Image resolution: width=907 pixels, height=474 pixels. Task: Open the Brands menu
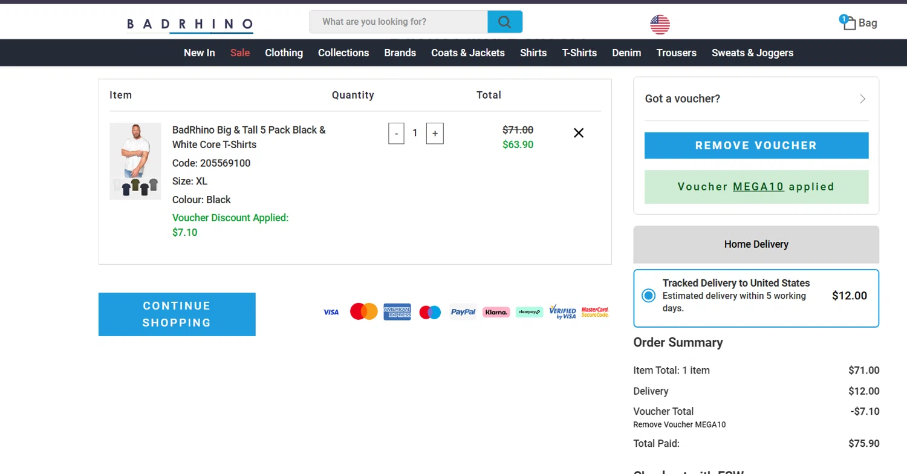[x=400, y=53]
